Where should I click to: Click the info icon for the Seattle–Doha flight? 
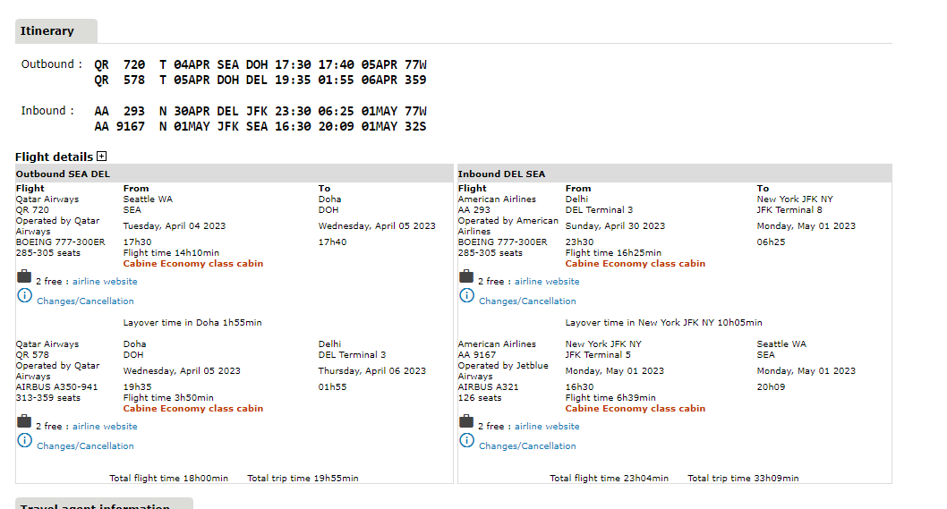point(24,296)
